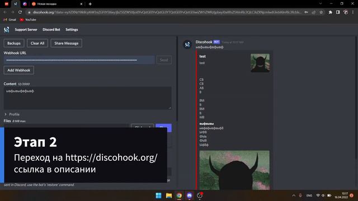Open the taskbar clock and date

341,195
